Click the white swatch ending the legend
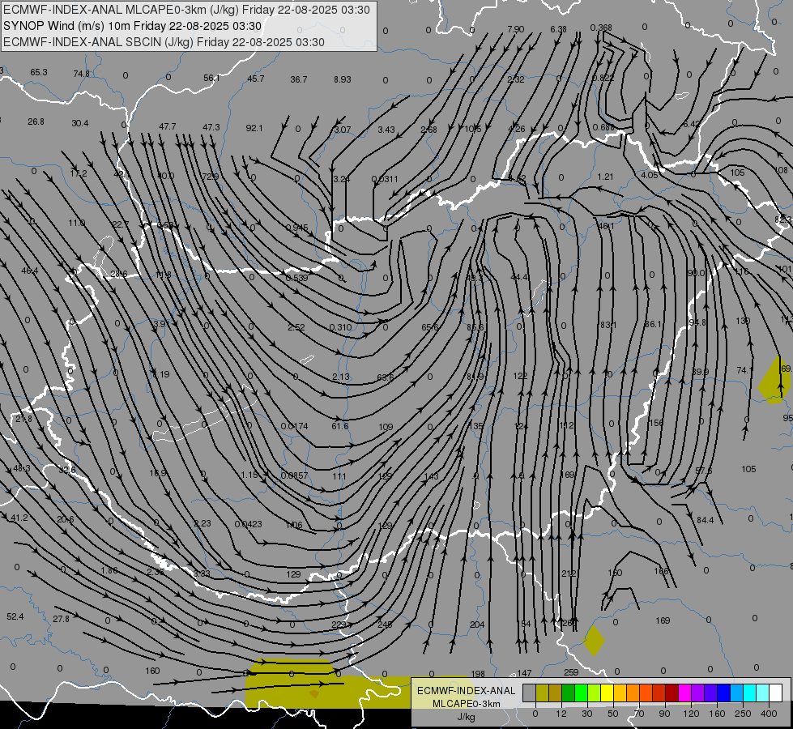The image size is (793, 729). 776,693
